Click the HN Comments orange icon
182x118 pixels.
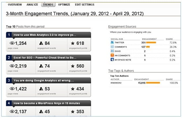(x=112, y=55)
